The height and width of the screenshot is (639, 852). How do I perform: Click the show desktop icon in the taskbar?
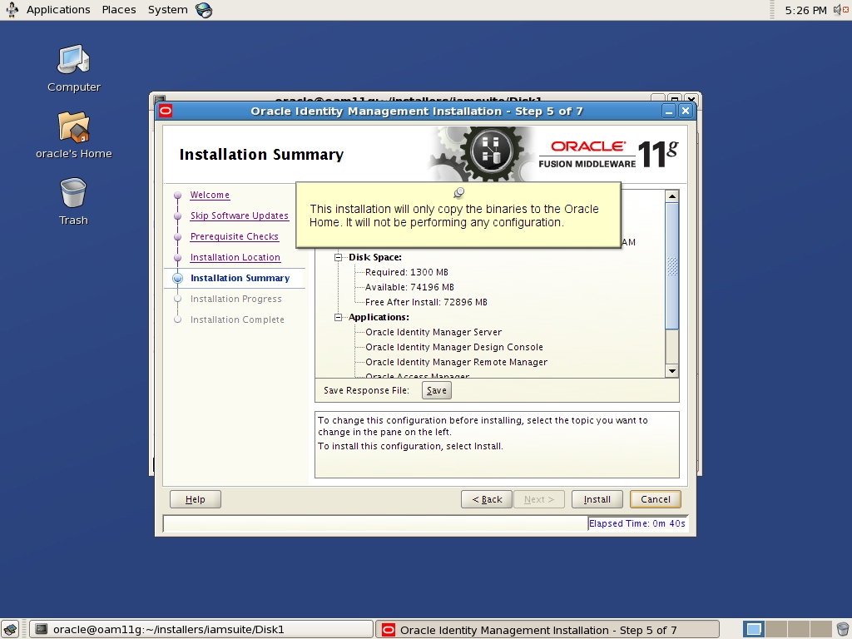[12, 629]
